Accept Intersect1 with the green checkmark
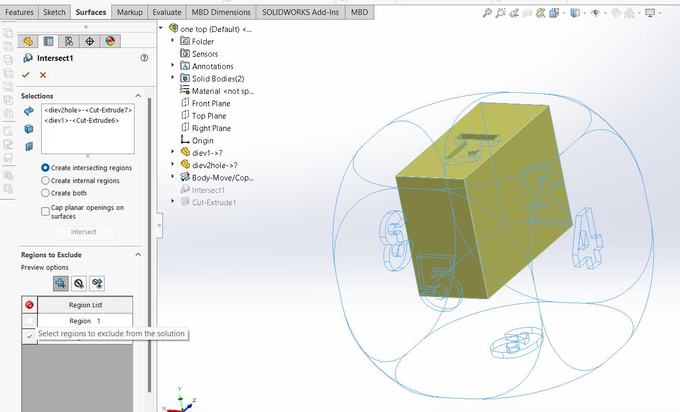The image size is (680, 412). pyautogui.click(x=26, y=75)
